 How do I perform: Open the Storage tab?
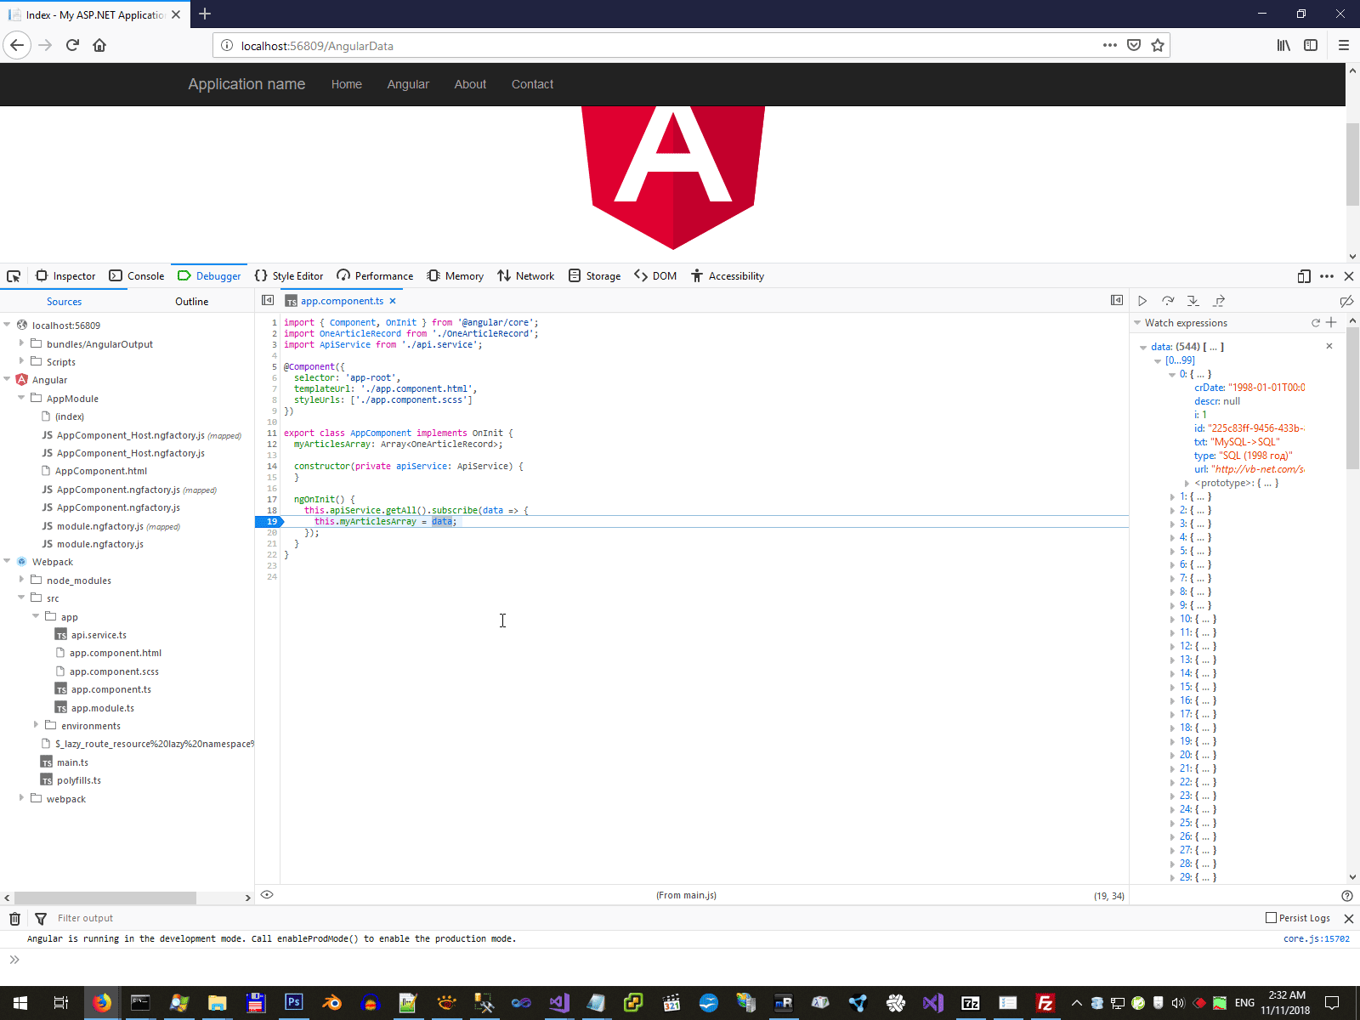(x=594, y=276)
